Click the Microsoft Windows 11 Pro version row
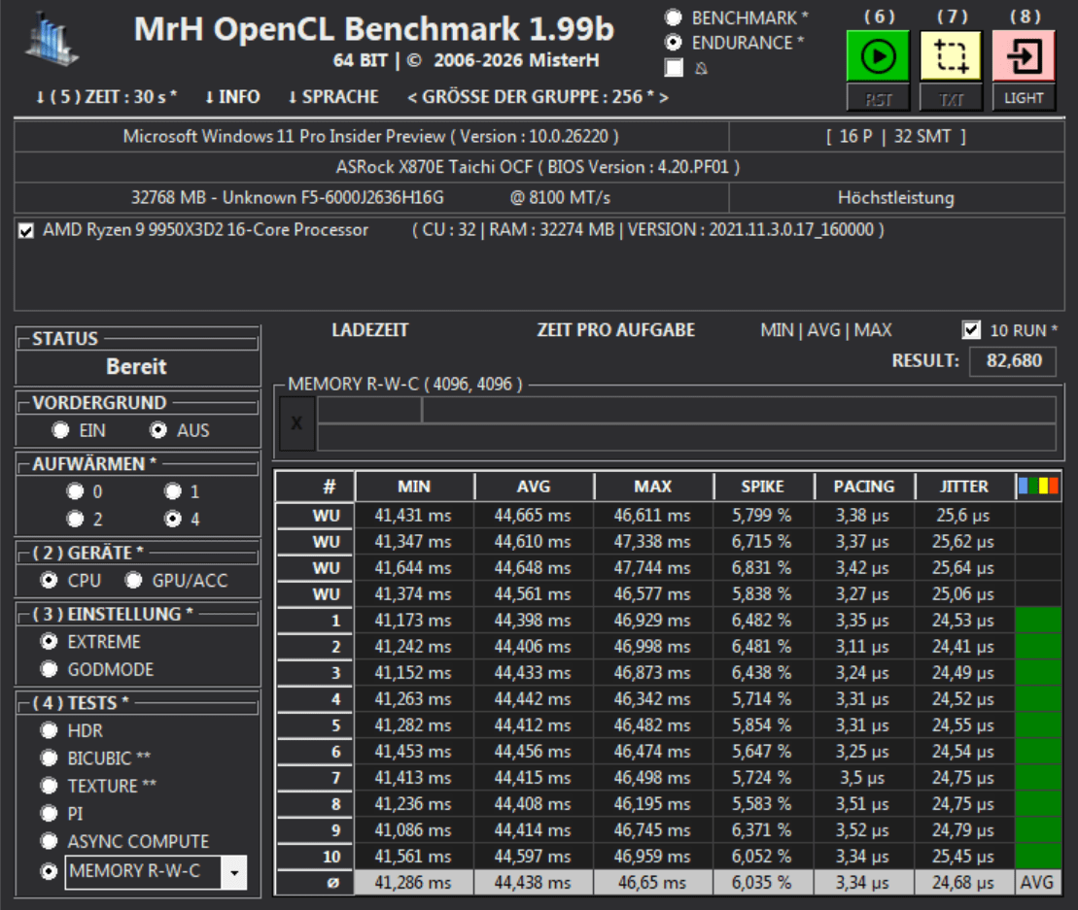1078x910 pixels. [x=371, y=137]
